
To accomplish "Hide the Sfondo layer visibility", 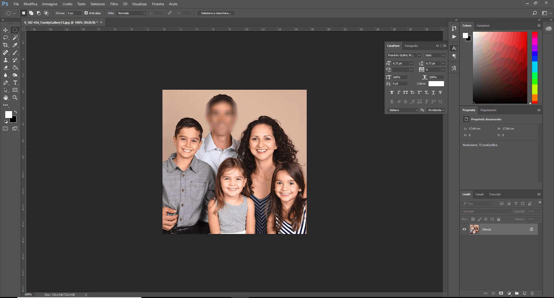I will coord(464,229).
